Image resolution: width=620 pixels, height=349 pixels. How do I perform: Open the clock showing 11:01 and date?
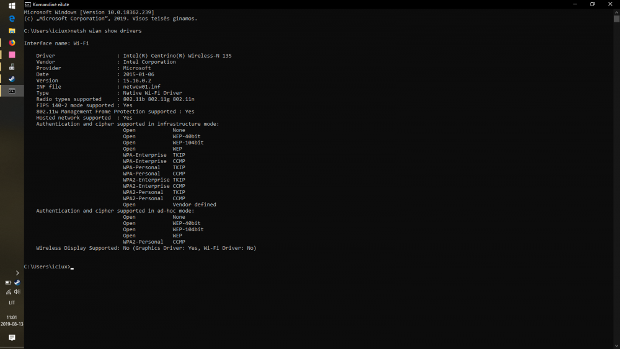12,320
